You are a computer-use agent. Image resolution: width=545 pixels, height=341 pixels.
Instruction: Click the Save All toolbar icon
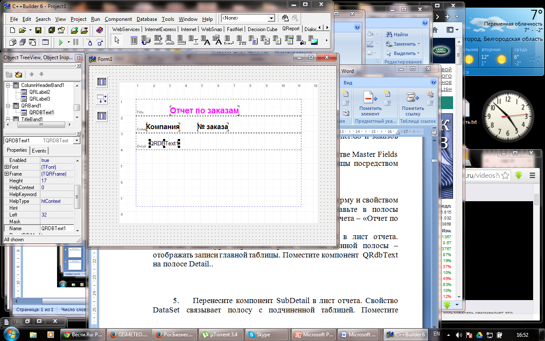[x=52, y=30]
